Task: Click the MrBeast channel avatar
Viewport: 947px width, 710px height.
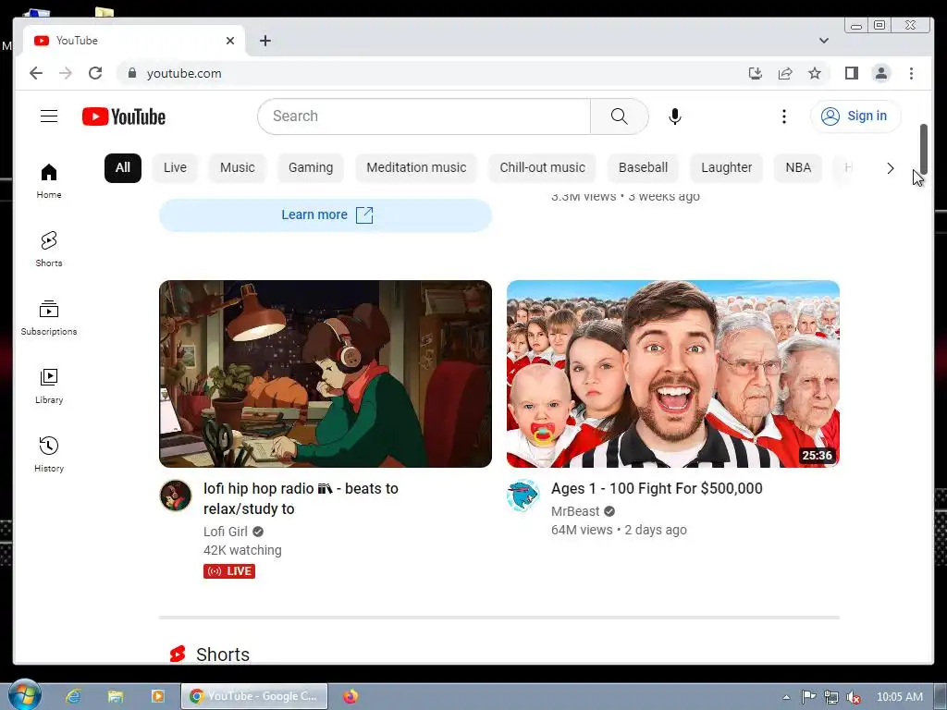Action: [x=523, y=496]
